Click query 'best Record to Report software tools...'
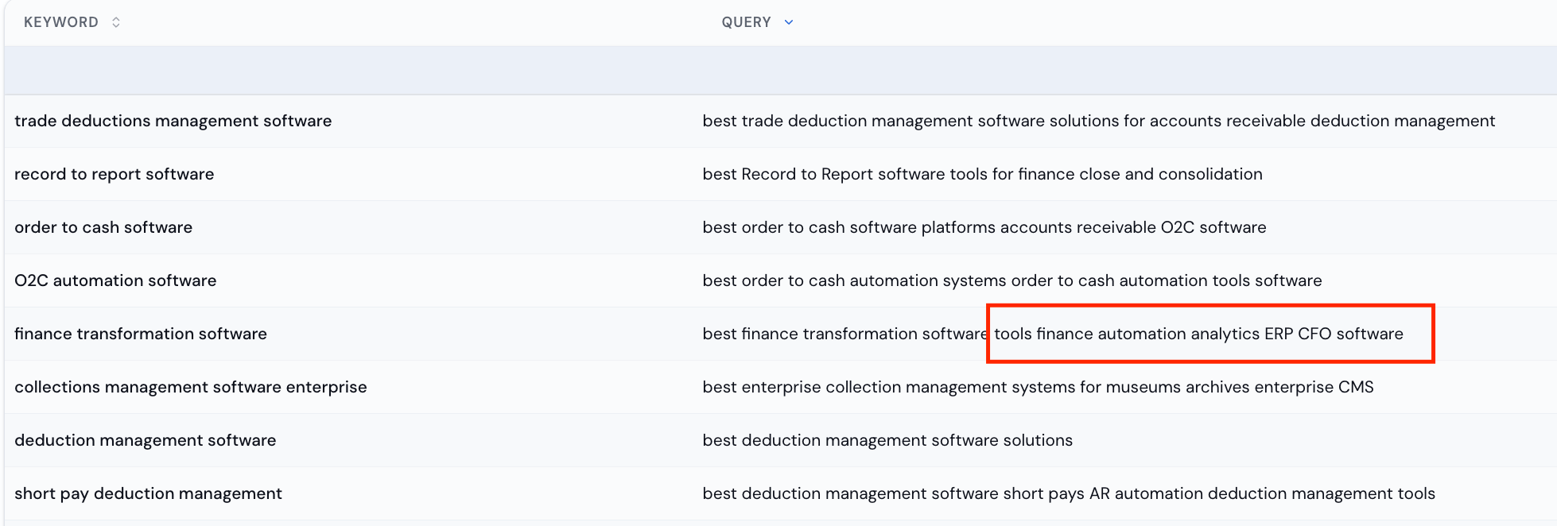This screenshot has height=526, width=1557. tap(982, 174)
